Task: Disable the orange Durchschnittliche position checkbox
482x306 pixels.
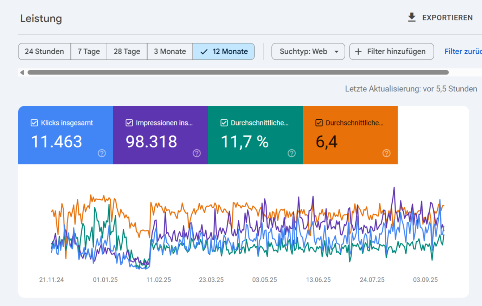Action: [319, 123]
